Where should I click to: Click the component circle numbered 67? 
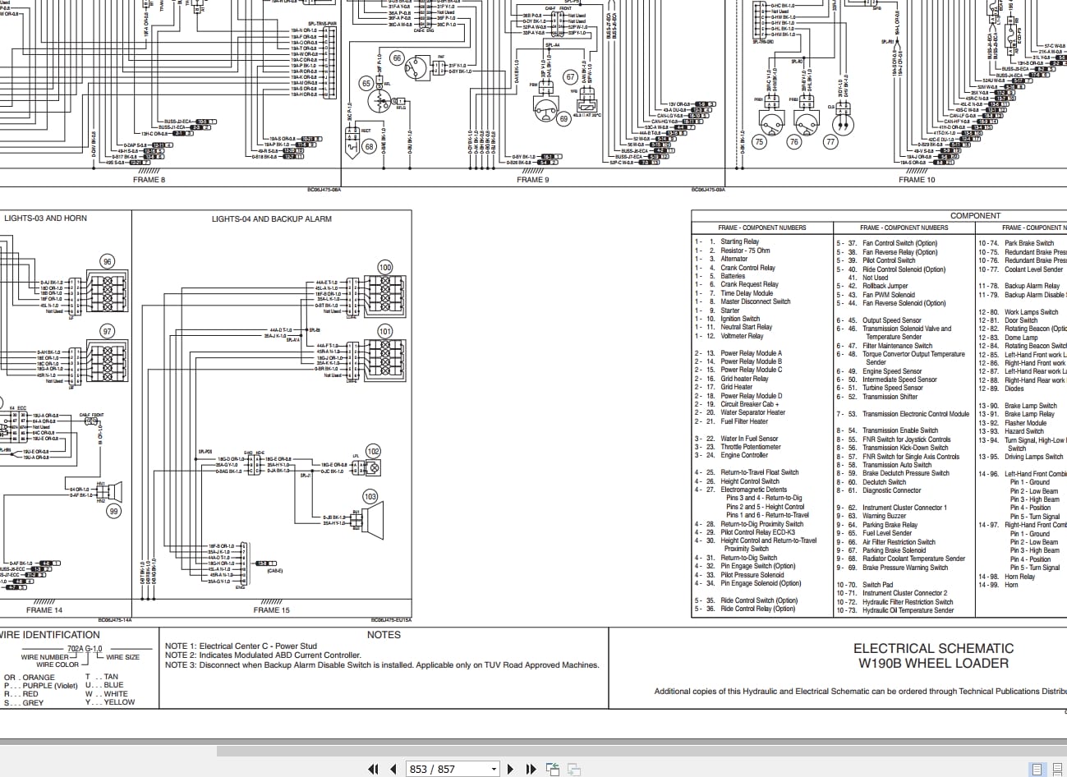pyautogui.click(x=570, y=77)
